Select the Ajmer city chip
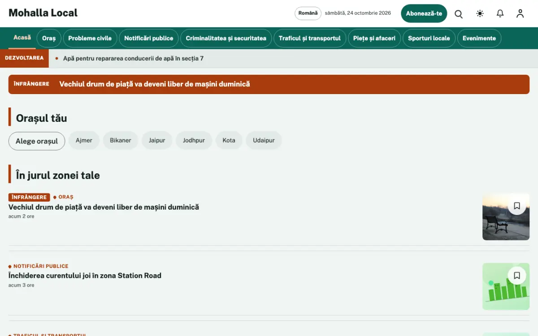Viewport: 538px width, 336px height. [84, 140]
